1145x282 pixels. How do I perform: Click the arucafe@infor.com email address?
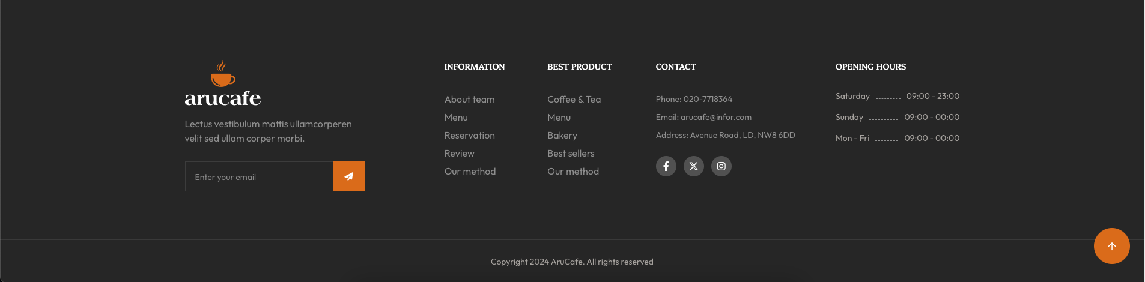click(x=715, y=117)
